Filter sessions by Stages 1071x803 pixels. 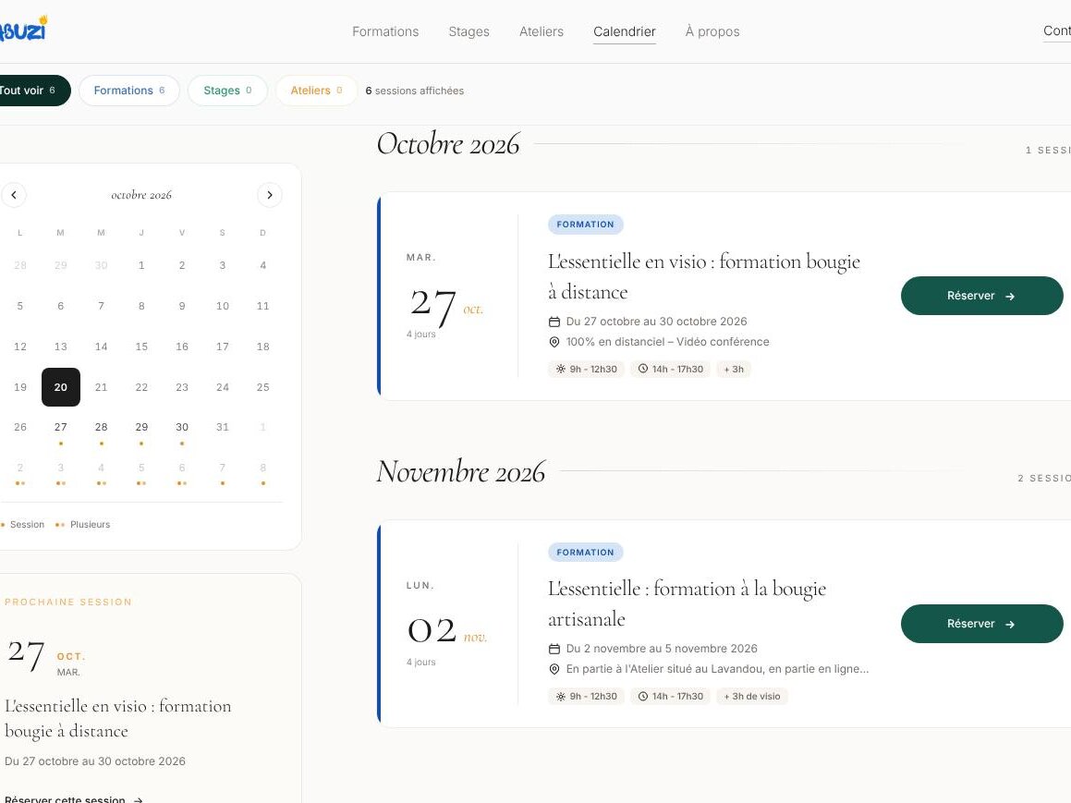227,91
